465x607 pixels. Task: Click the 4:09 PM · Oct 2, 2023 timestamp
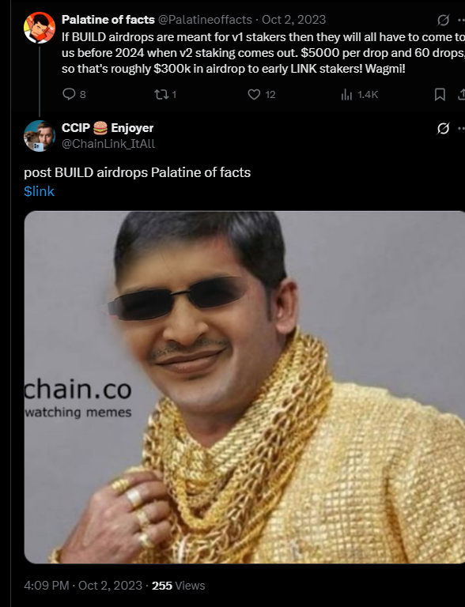point(83,586)
